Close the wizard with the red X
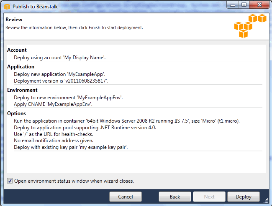The width and height of the screenshot is (272, 206). (259, 5)
